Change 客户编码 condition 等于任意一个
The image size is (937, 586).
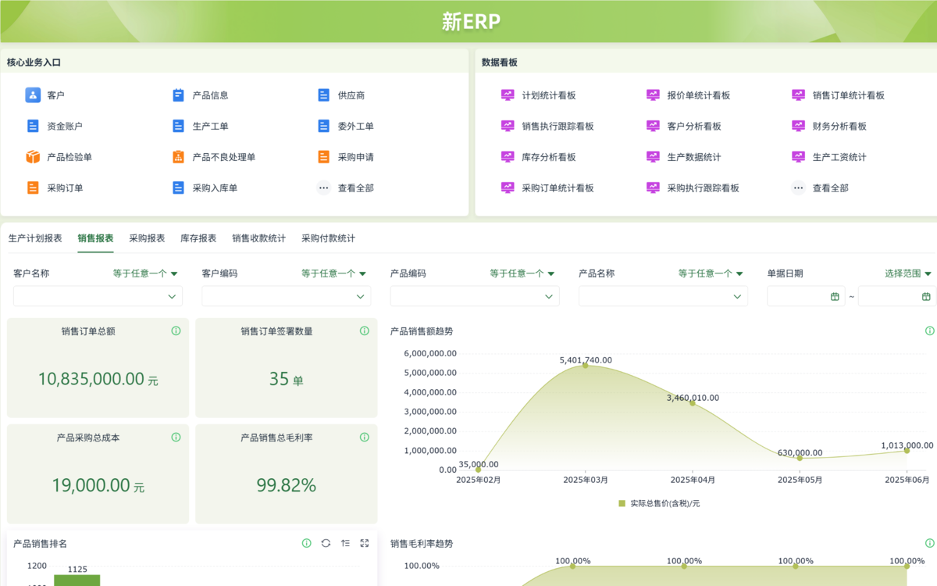click(334, 273)
